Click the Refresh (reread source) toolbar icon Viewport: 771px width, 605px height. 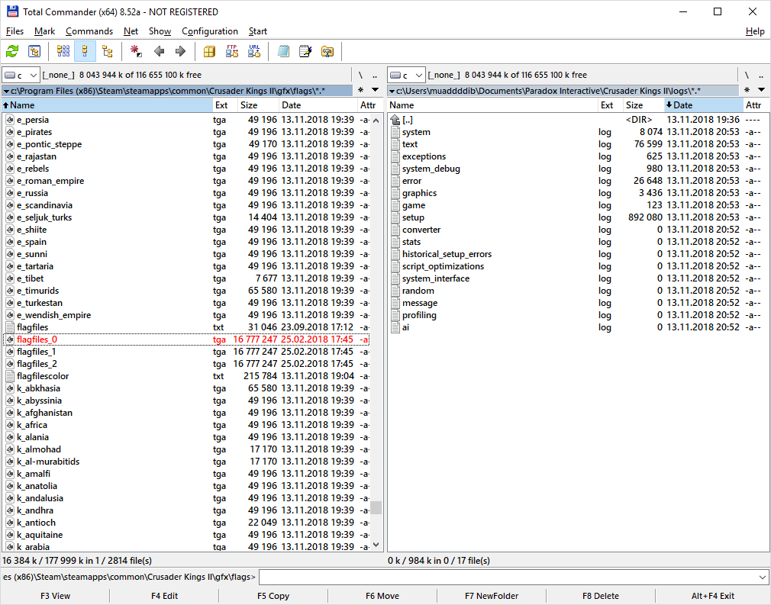12,51
